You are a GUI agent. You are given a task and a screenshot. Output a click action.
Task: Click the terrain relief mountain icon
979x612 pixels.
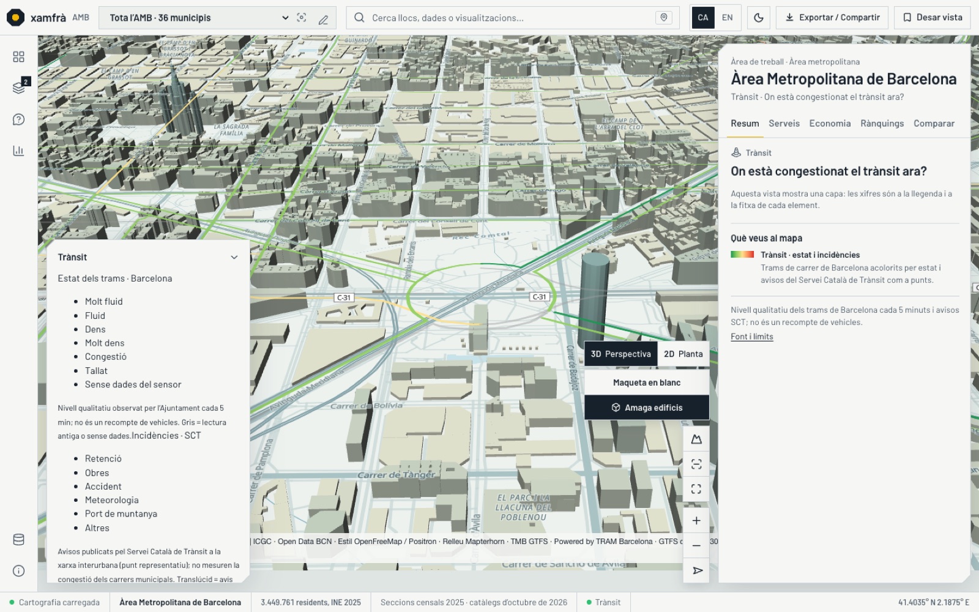(696, 439)
